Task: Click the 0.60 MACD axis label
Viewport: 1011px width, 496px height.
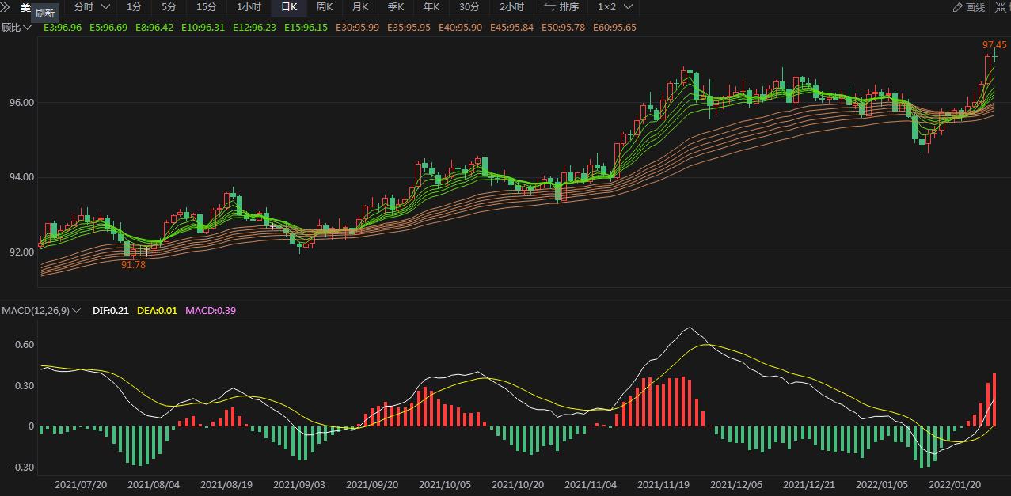Action: (x=25, y=345)
